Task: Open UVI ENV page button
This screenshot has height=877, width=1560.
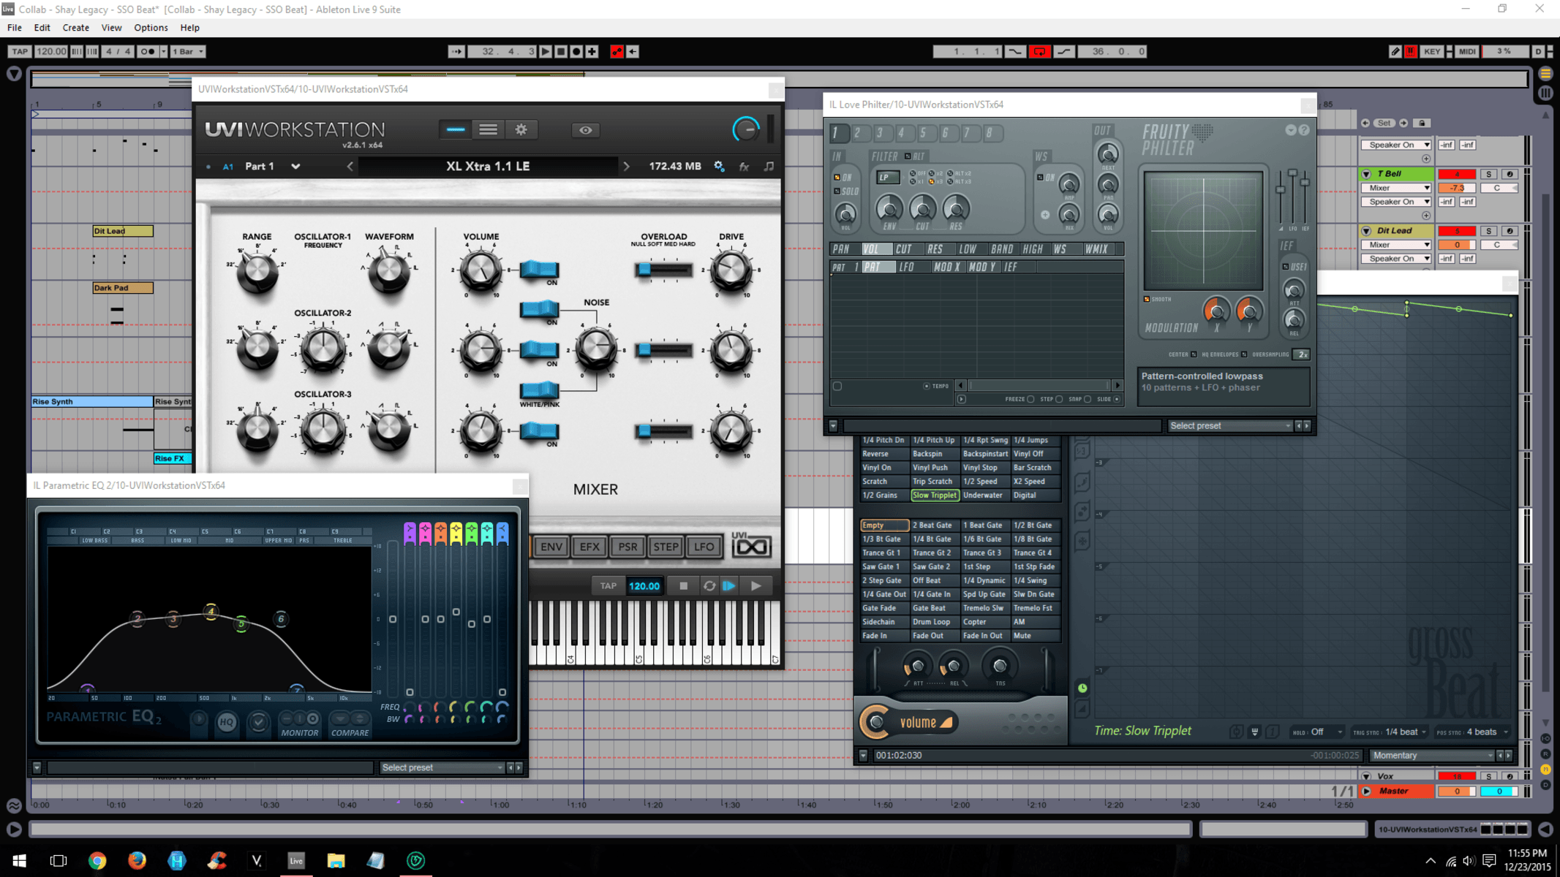Action: [551, 546]
